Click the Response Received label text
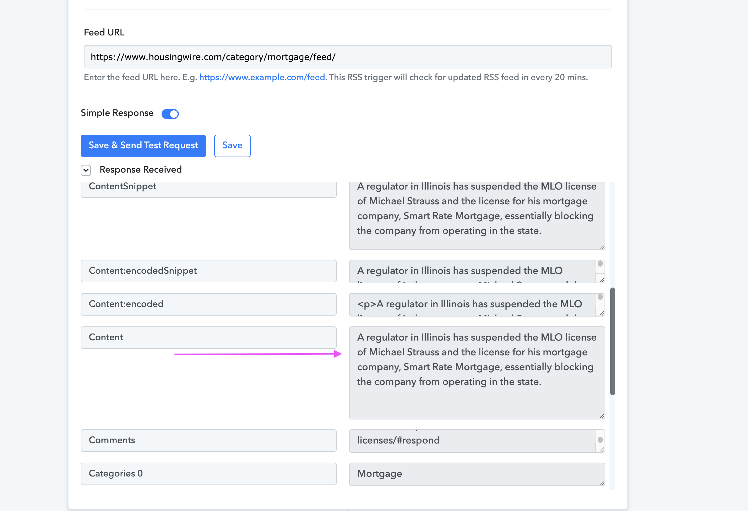Viewport: 748px width, 511px height. tap(141, 170)
